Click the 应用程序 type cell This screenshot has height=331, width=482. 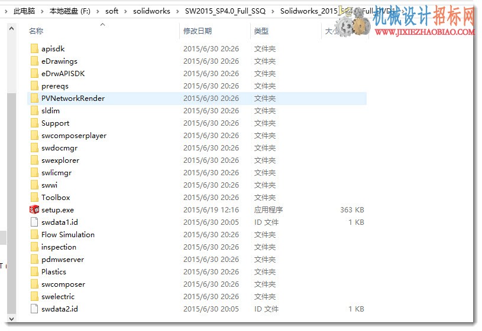point(269,210)
